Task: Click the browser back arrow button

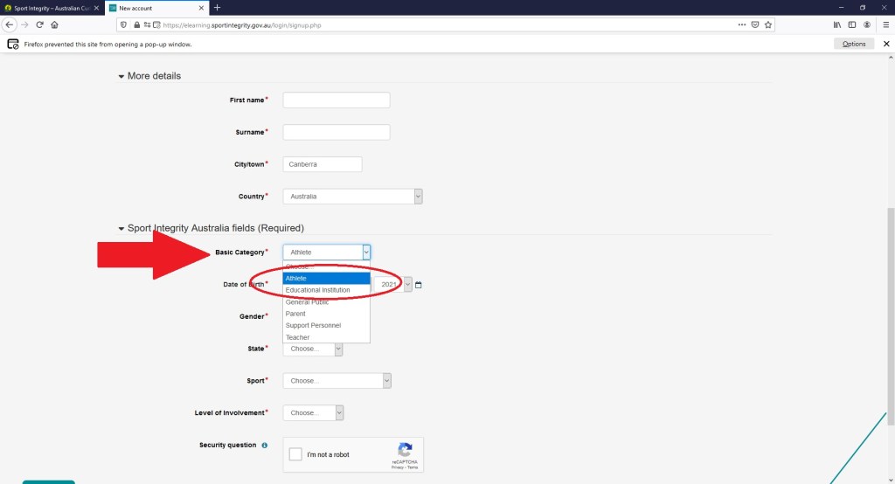Action: (10, 24)
